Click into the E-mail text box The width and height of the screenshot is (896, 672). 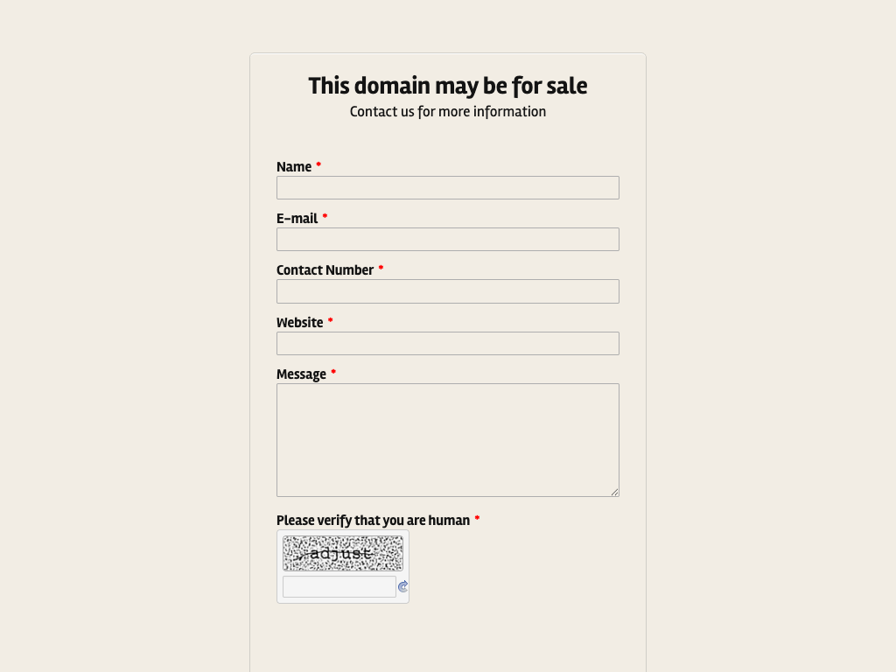coord(448,240)
